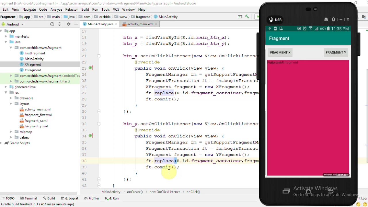Click the override gutter icon on line 23

(91, 68)
